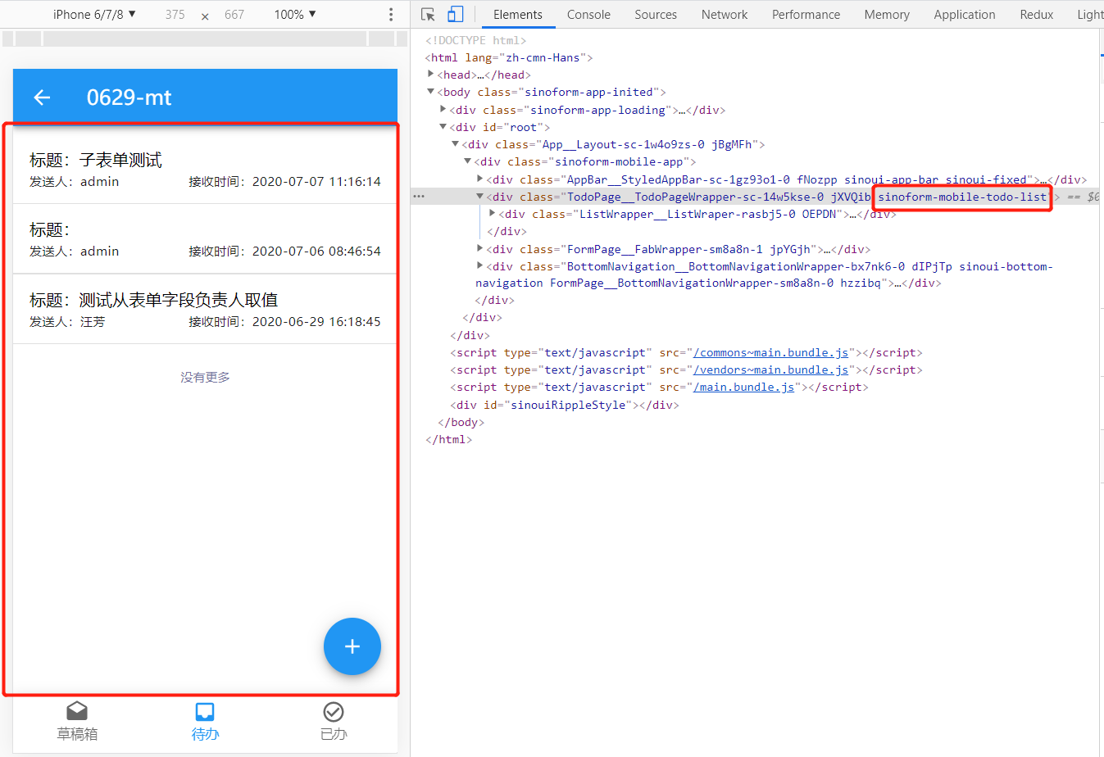Screen dimensions: 1104x757
Task: Collapse the body sinoform-app-inited node
Action: coord(430,92)
